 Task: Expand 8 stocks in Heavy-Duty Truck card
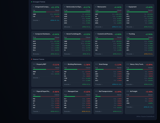coord(130,84)
